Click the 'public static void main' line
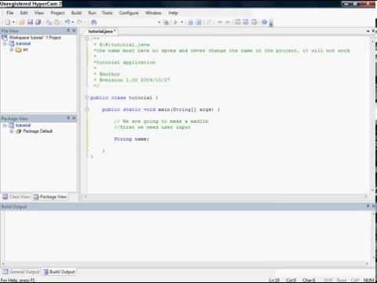 pos(161,109)
